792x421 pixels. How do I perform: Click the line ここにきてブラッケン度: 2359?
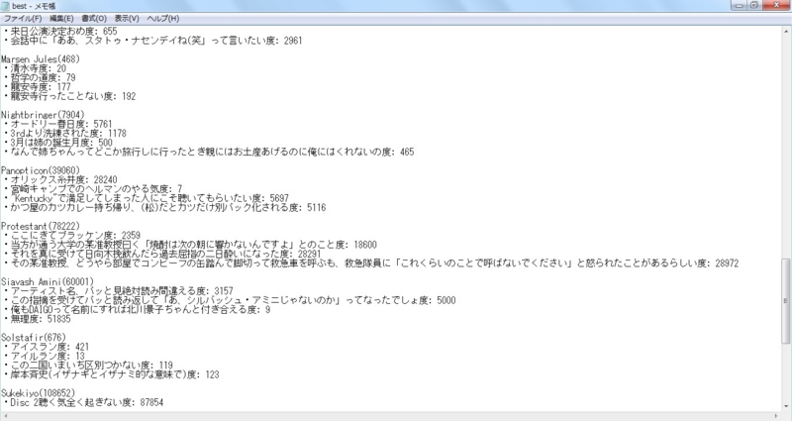[71, 235]
